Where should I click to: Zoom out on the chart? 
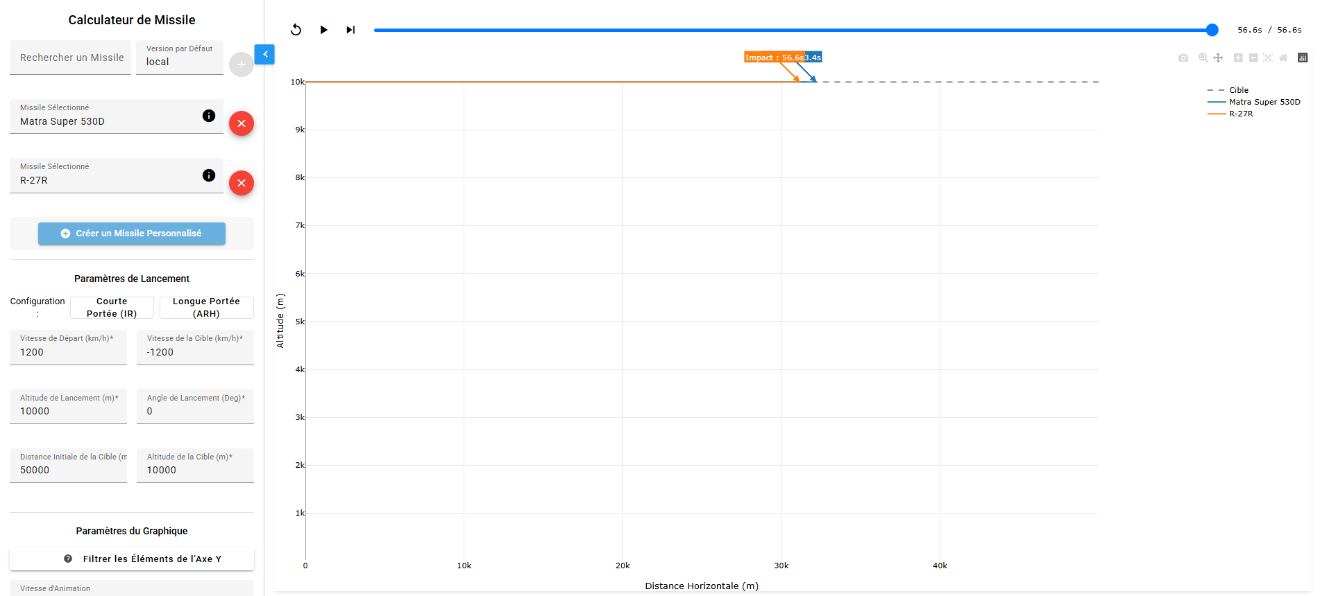coord(1253,58)
